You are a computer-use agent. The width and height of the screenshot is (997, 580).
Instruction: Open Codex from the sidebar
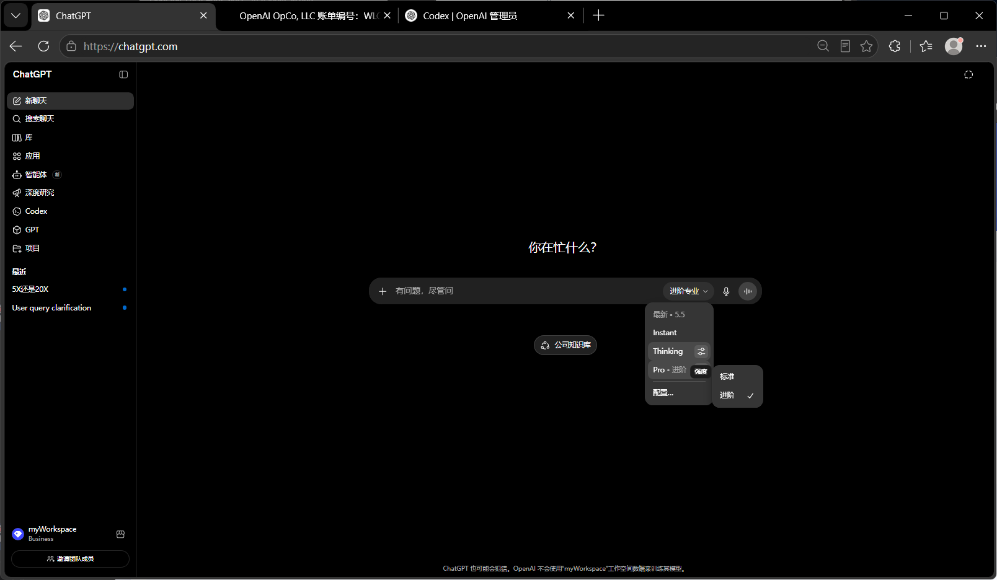(x=70, y=211)
